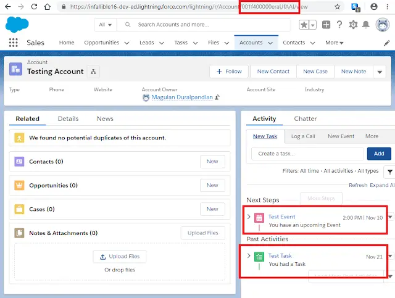Focus the Search Accounts and more field
Screen dimensions: 395x298
(x=204, y=25)
